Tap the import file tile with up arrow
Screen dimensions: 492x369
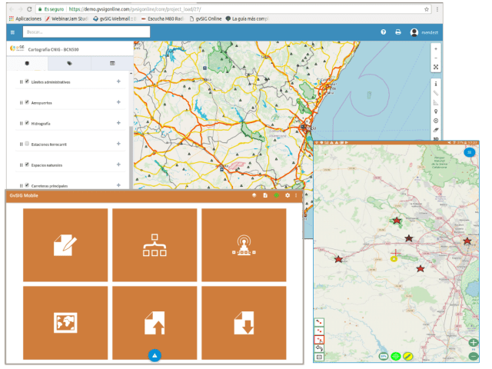point(155,322)
